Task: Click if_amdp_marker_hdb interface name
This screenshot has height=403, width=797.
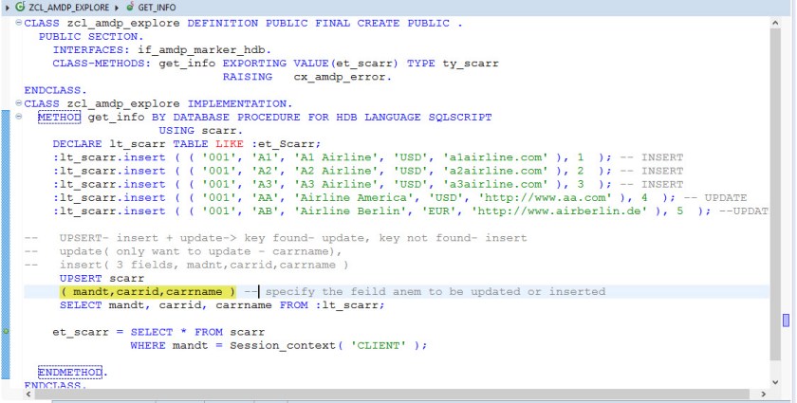Action: click(204, 50)
